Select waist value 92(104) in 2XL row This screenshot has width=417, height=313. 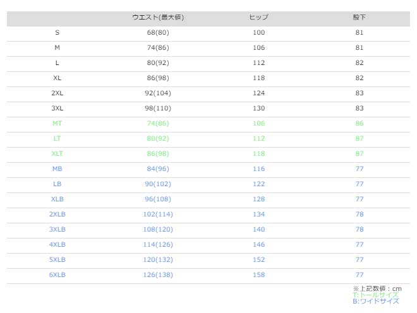158,93
